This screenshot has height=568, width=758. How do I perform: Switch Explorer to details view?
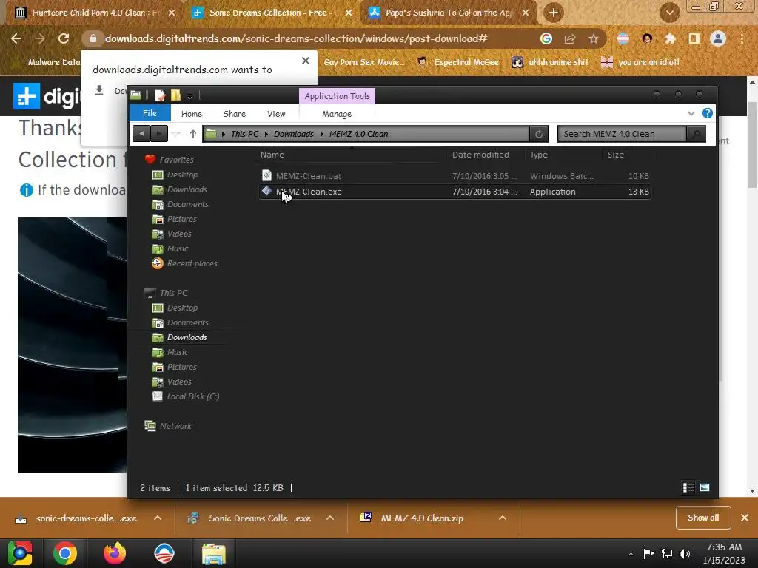[688, 488]
